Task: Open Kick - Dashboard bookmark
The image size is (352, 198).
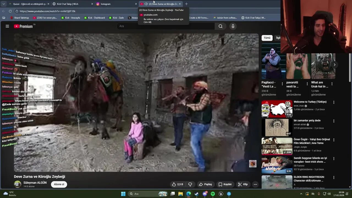Action: (x=94, y=18)
